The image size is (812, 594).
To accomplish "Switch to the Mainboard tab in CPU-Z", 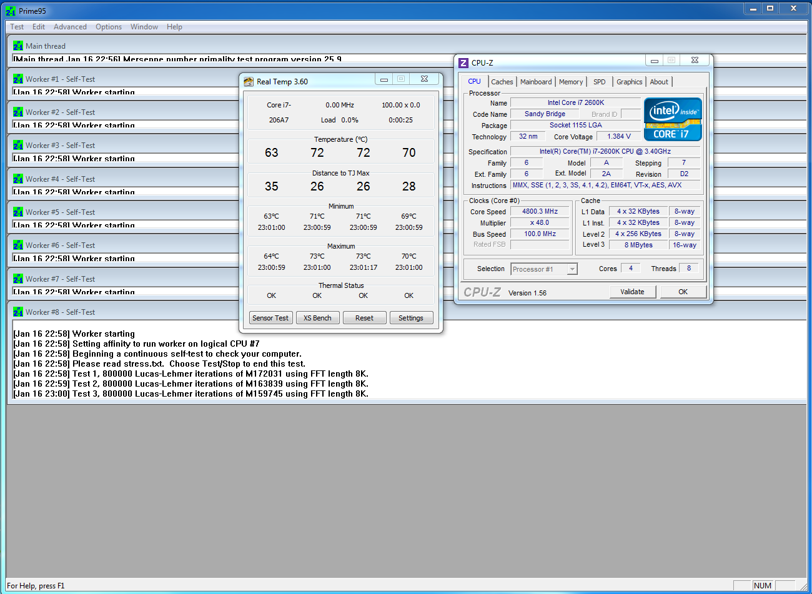I will pyautogui.click(x=536, y=82).
